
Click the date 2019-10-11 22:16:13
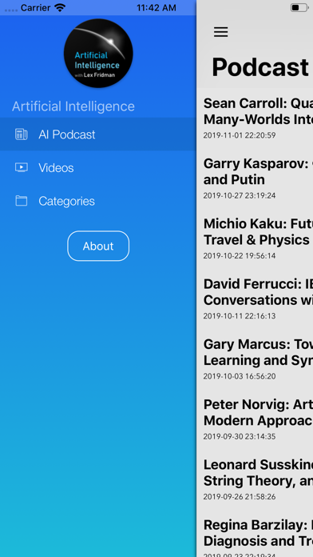pyautogui.click(x=240, y=316)
